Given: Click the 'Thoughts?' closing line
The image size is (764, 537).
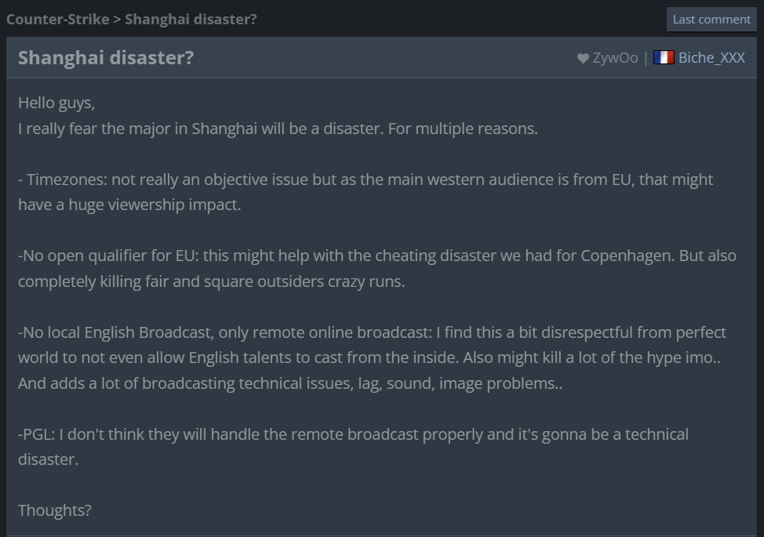Looking at the screenshot, I should [x=55, y=510].
